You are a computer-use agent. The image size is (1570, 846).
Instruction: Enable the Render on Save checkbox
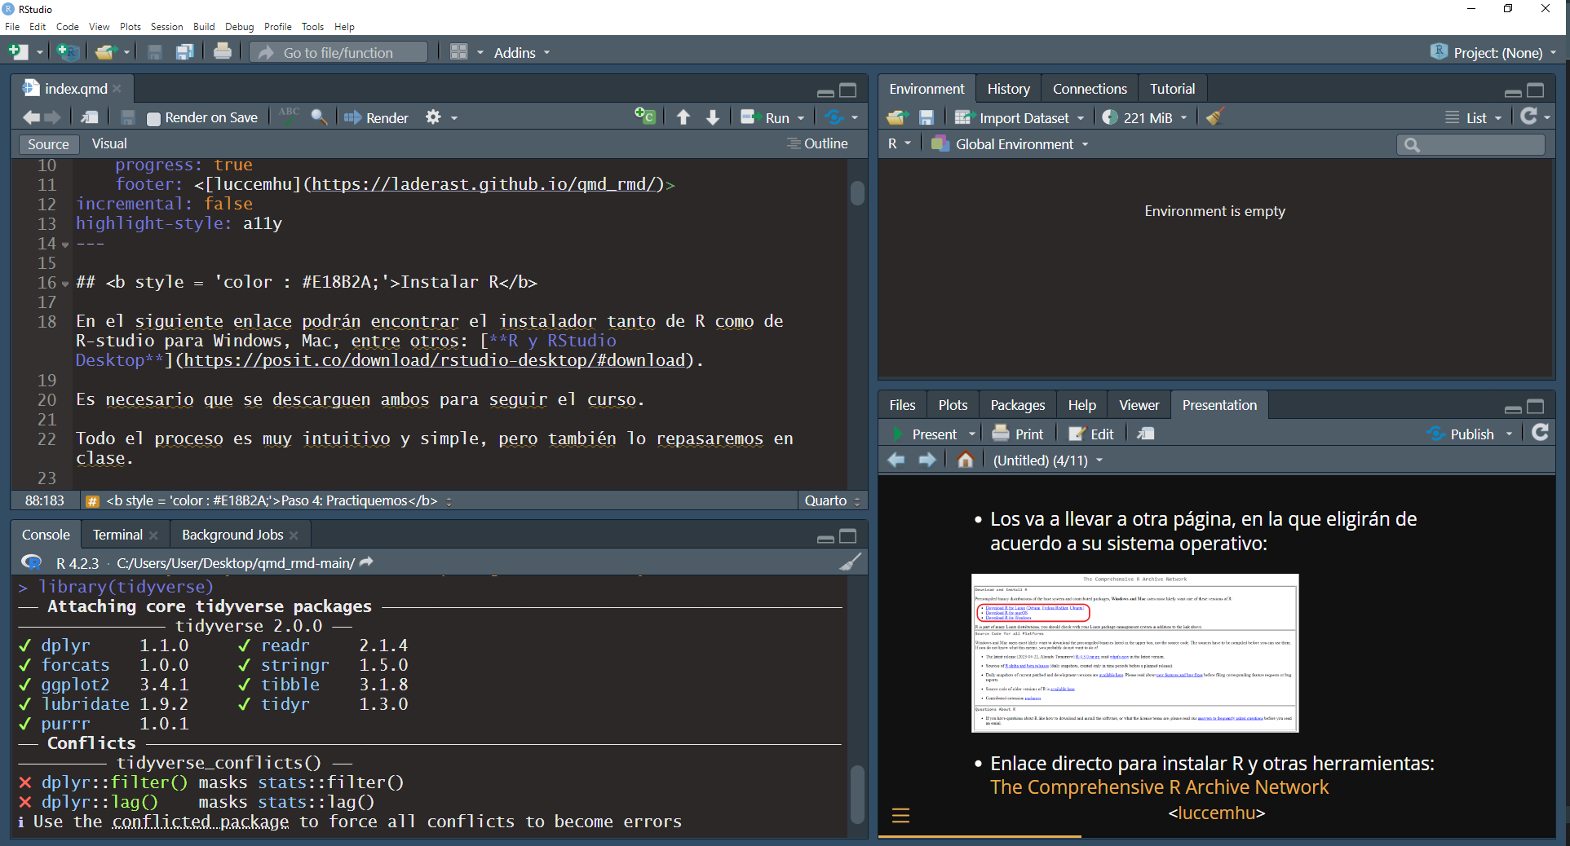point(153,117)
